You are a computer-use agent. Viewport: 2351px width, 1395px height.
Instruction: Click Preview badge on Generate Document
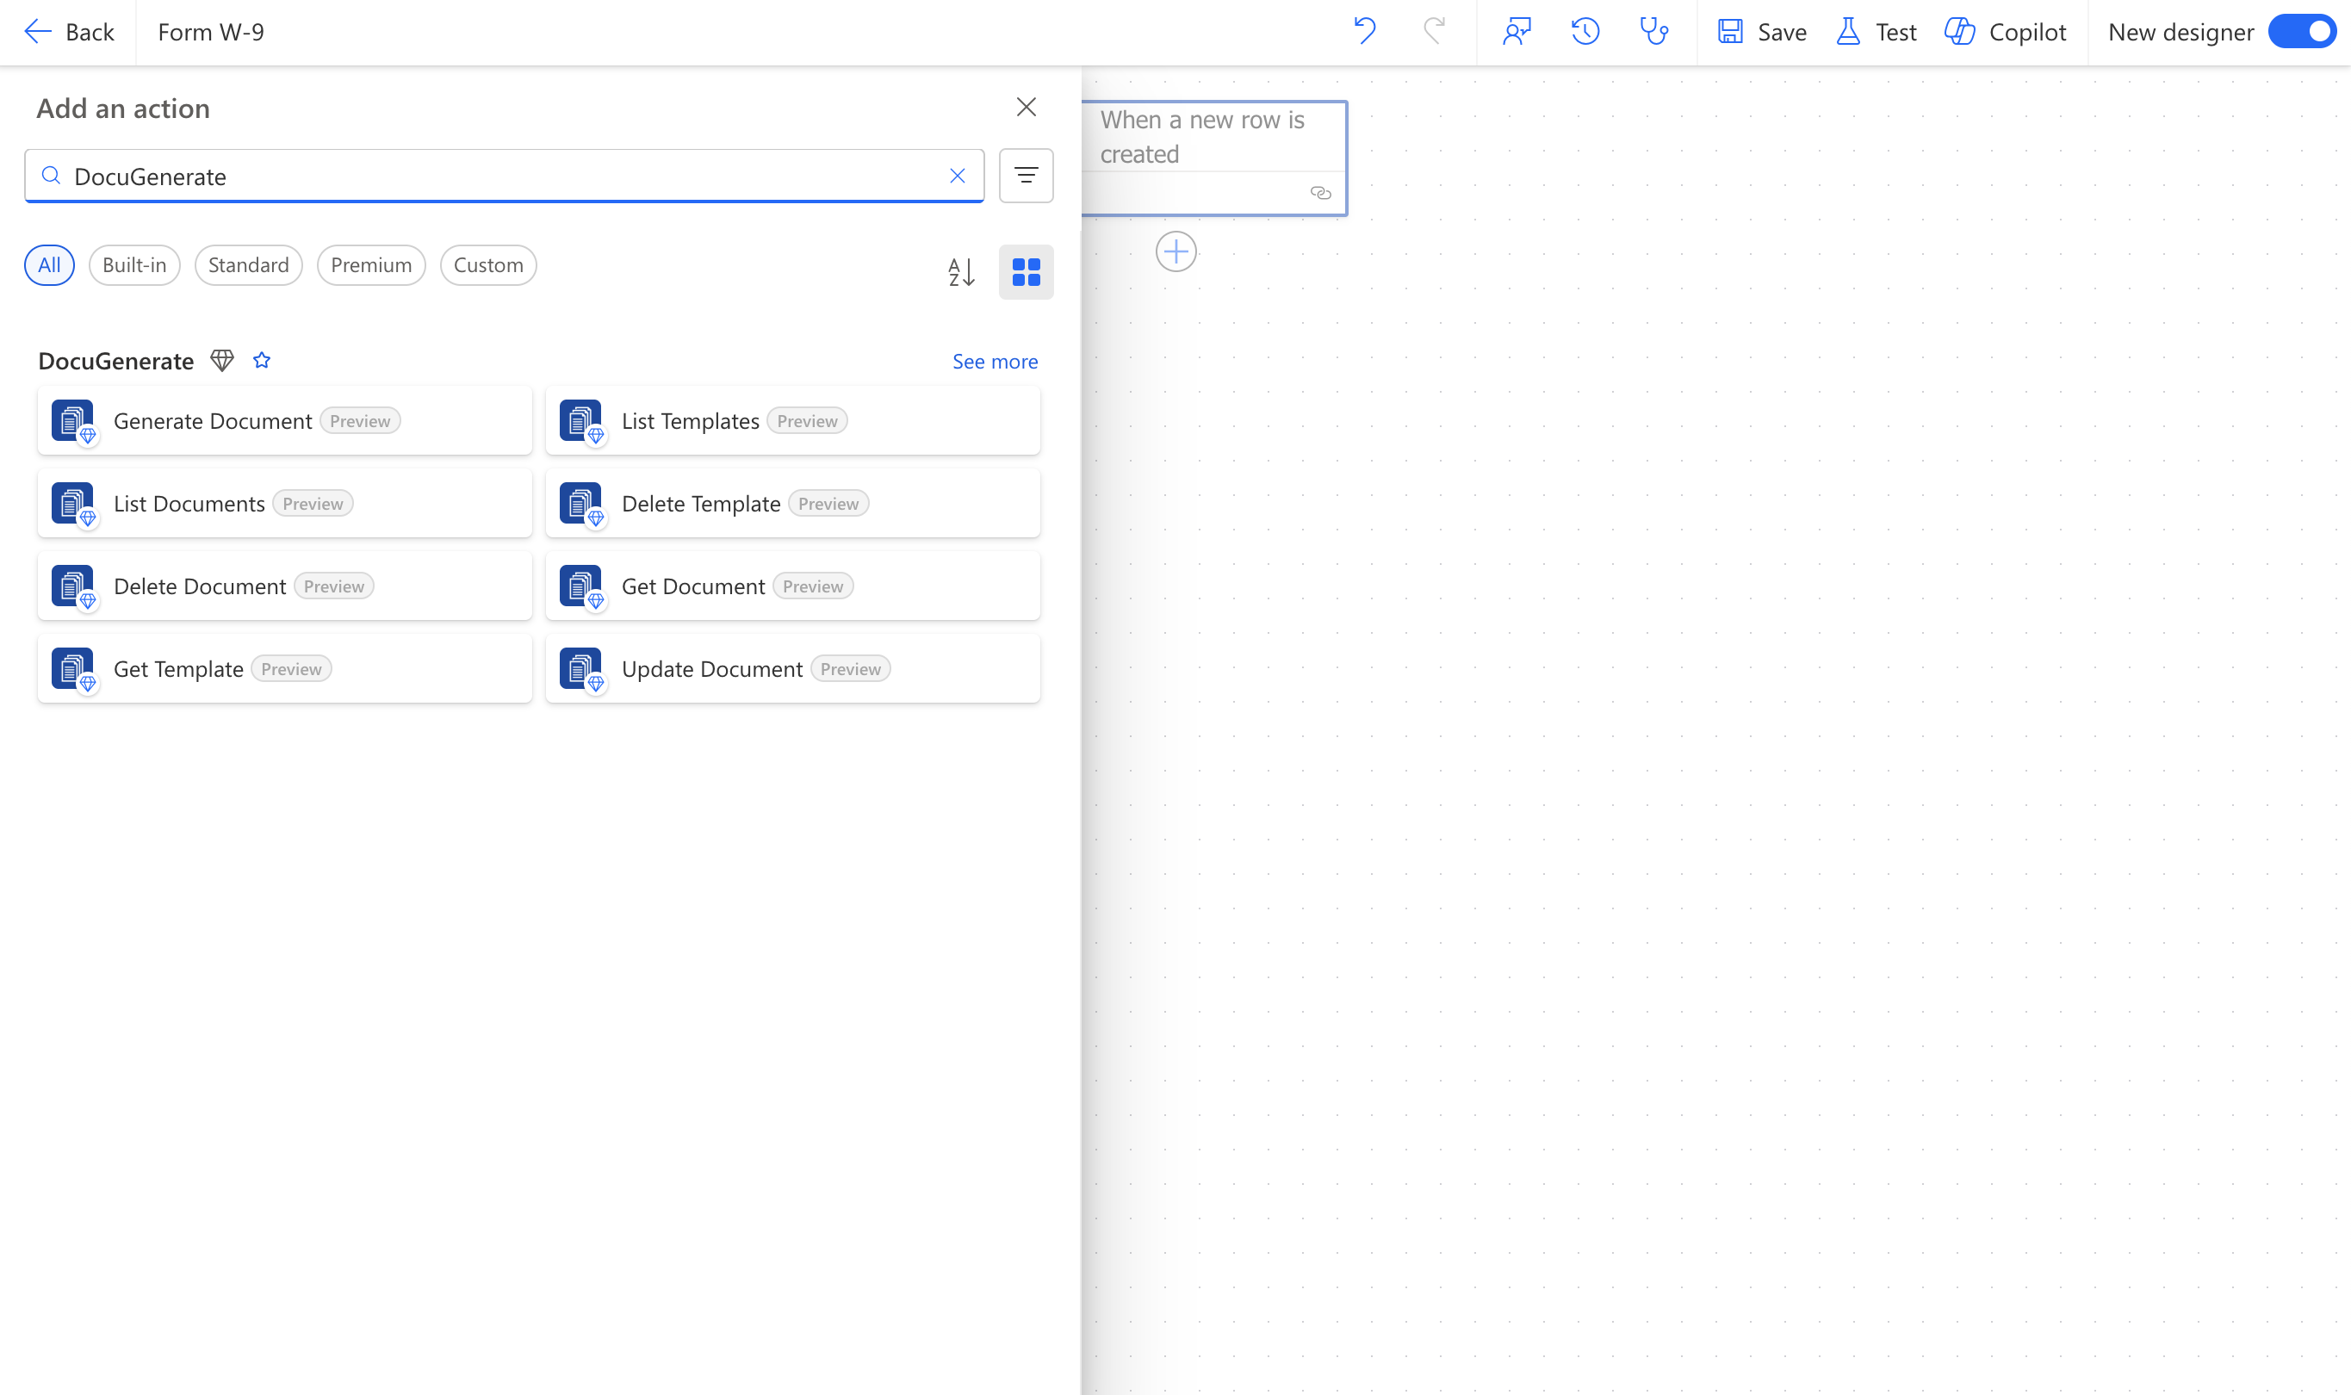click(360, 420)
